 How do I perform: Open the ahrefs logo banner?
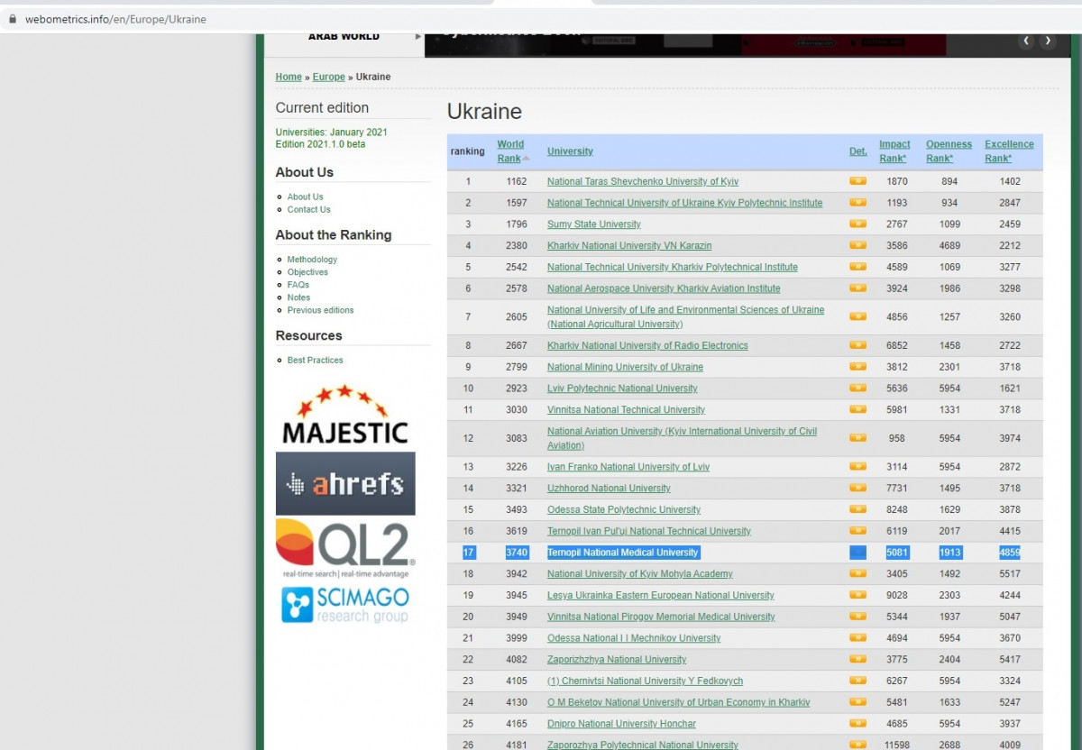click(345, 484)
